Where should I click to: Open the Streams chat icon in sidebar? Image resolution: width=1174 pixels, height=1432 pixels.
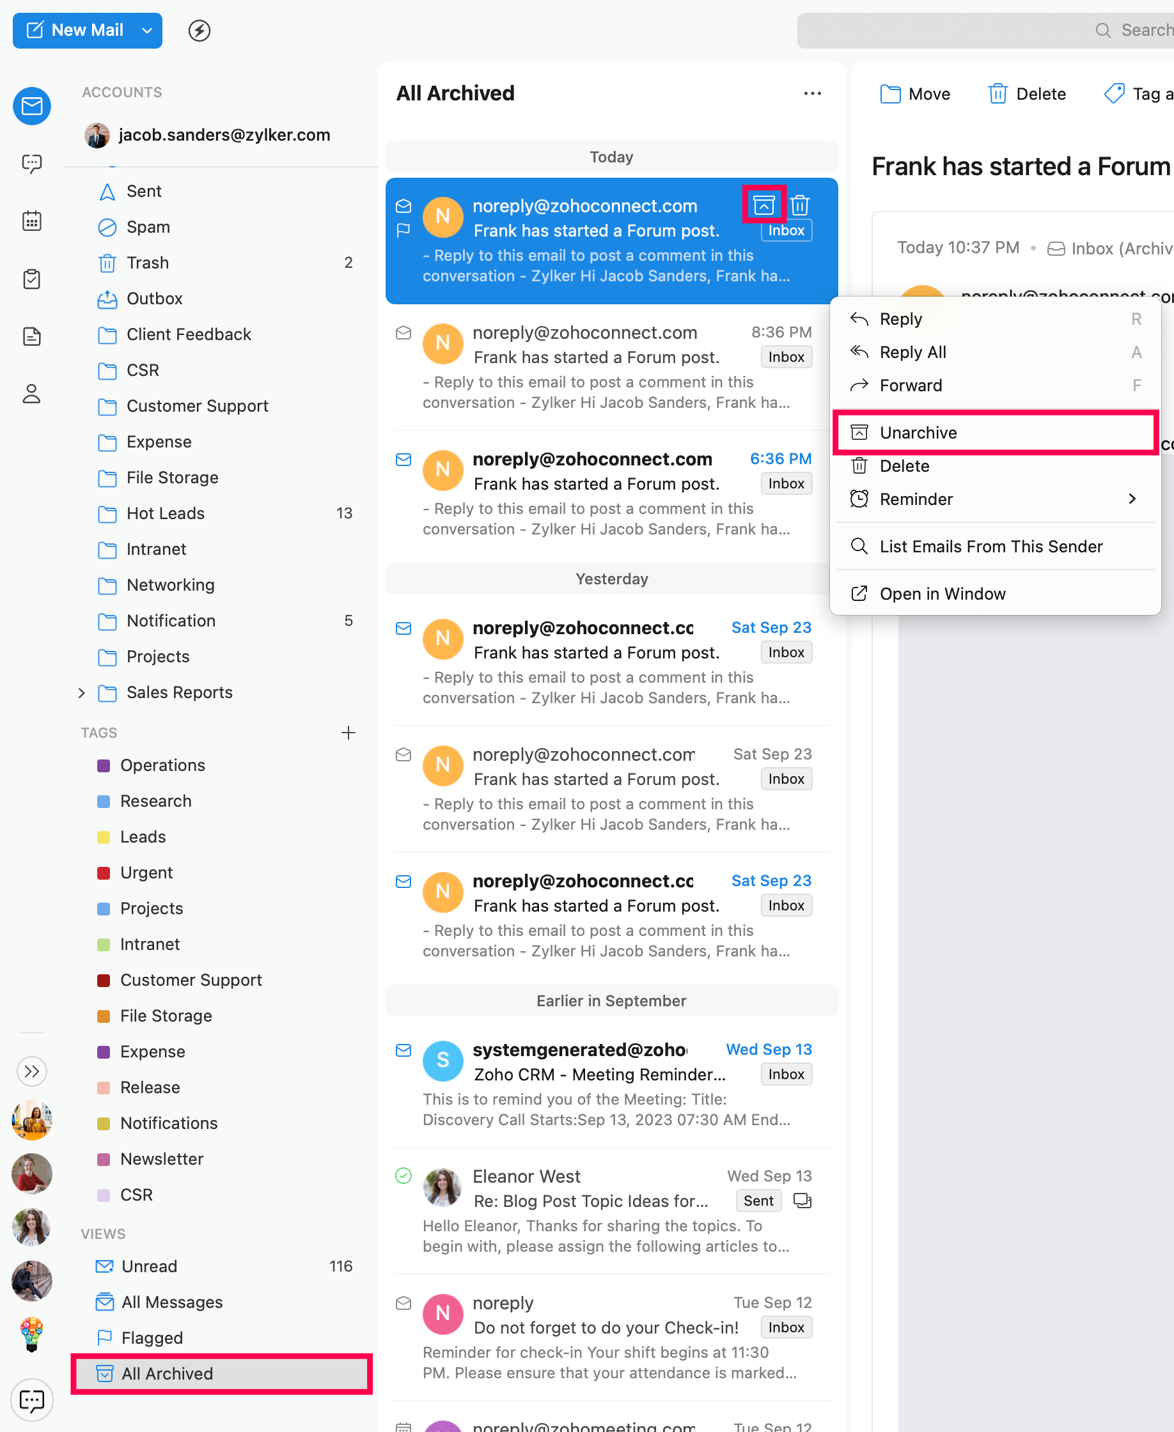tap(32, 163)
